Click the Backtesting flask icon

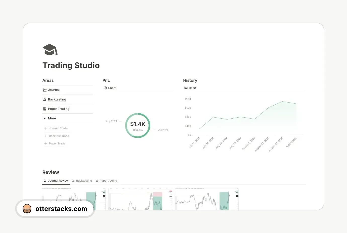coord(45,99)
